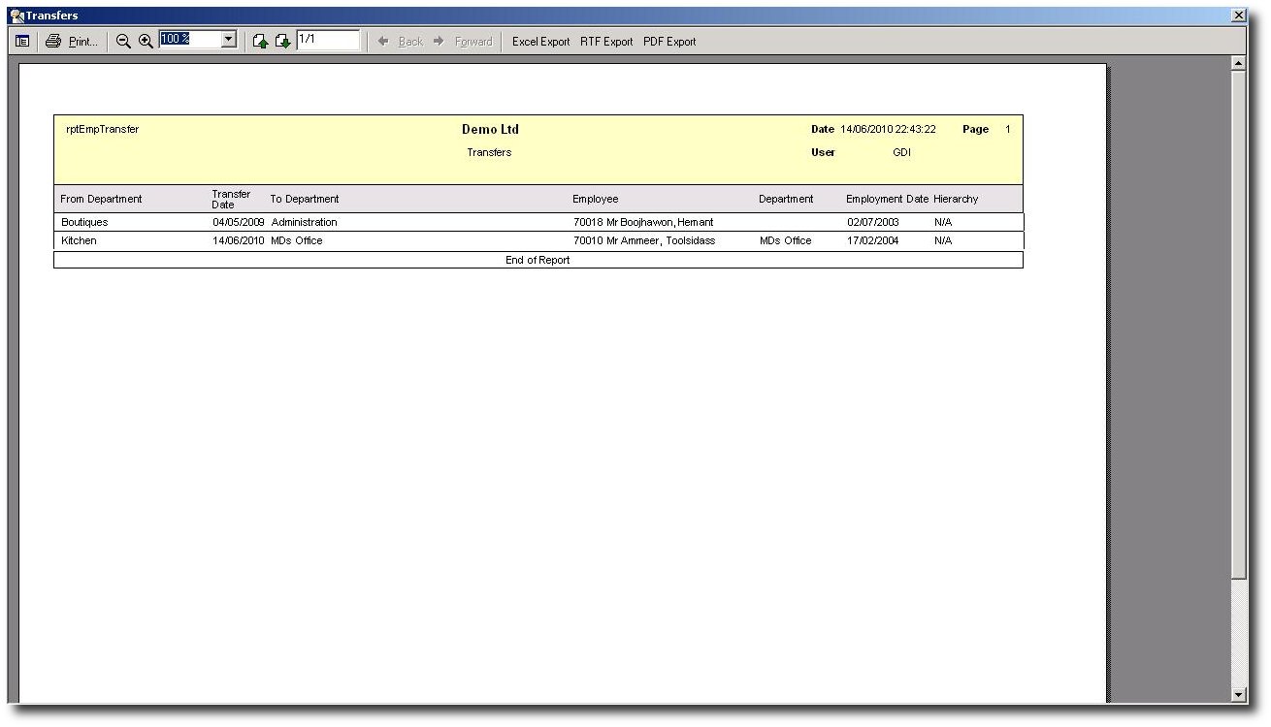Toggle the table of contents panel icon

tap(22, 41)
